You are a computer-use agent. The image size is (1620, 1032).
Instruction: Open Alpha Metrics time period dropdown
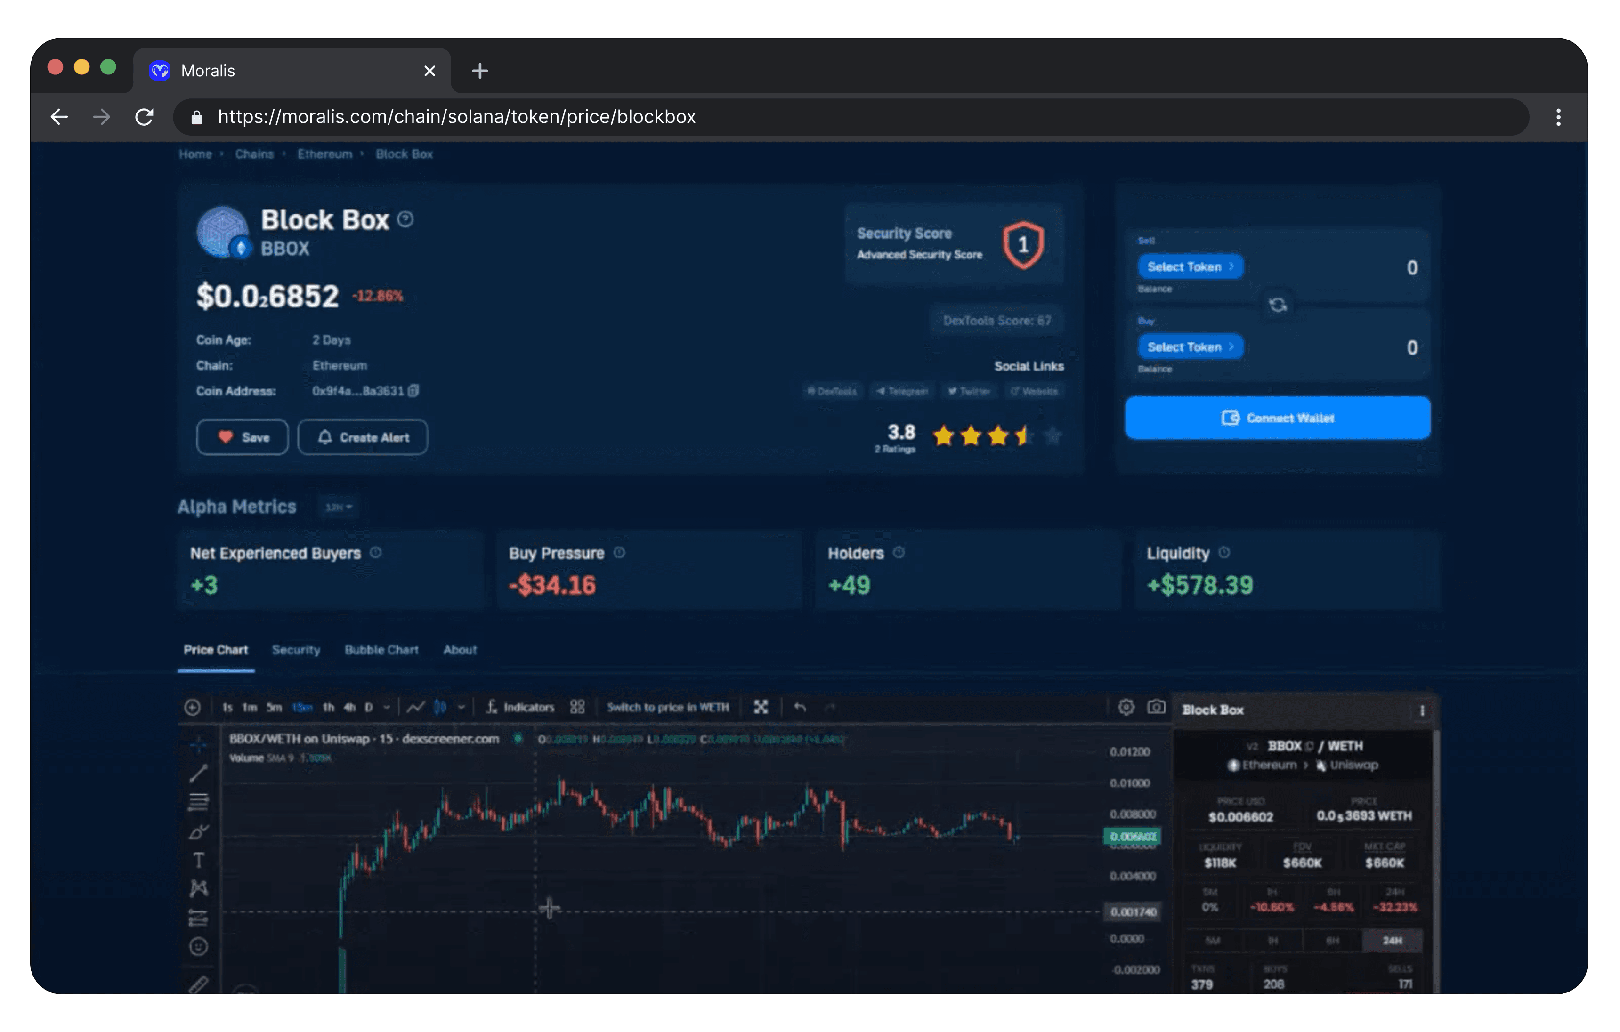point(339,507)
